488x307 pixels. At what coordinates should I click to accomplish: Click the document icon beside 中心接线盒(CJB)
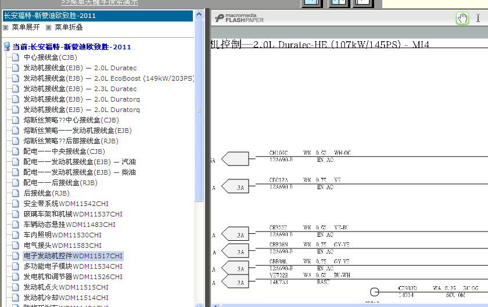tap(16, 57)
